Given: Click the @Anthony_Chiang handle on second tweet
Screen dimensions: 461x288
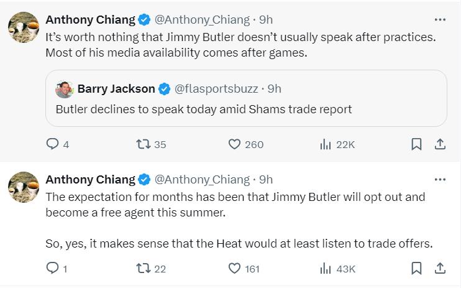Looking at the screenshot, I should [201, 179].
